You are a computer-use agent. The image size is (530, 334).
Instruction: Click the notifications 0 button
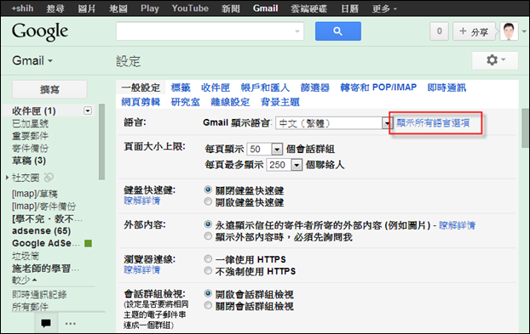click(x=439, y=31)
